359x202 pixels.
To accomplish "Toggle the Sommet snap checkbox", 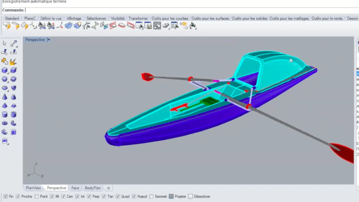I will click(x=151, y=197).
